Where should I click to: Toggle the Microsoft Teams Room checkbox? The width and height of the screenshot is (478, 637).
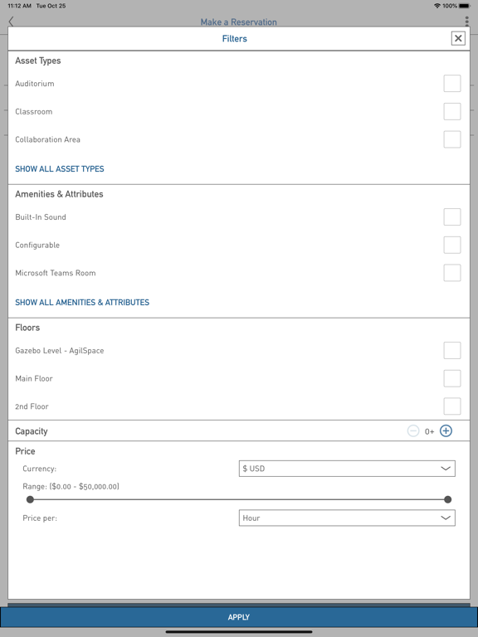pos(452,273)
